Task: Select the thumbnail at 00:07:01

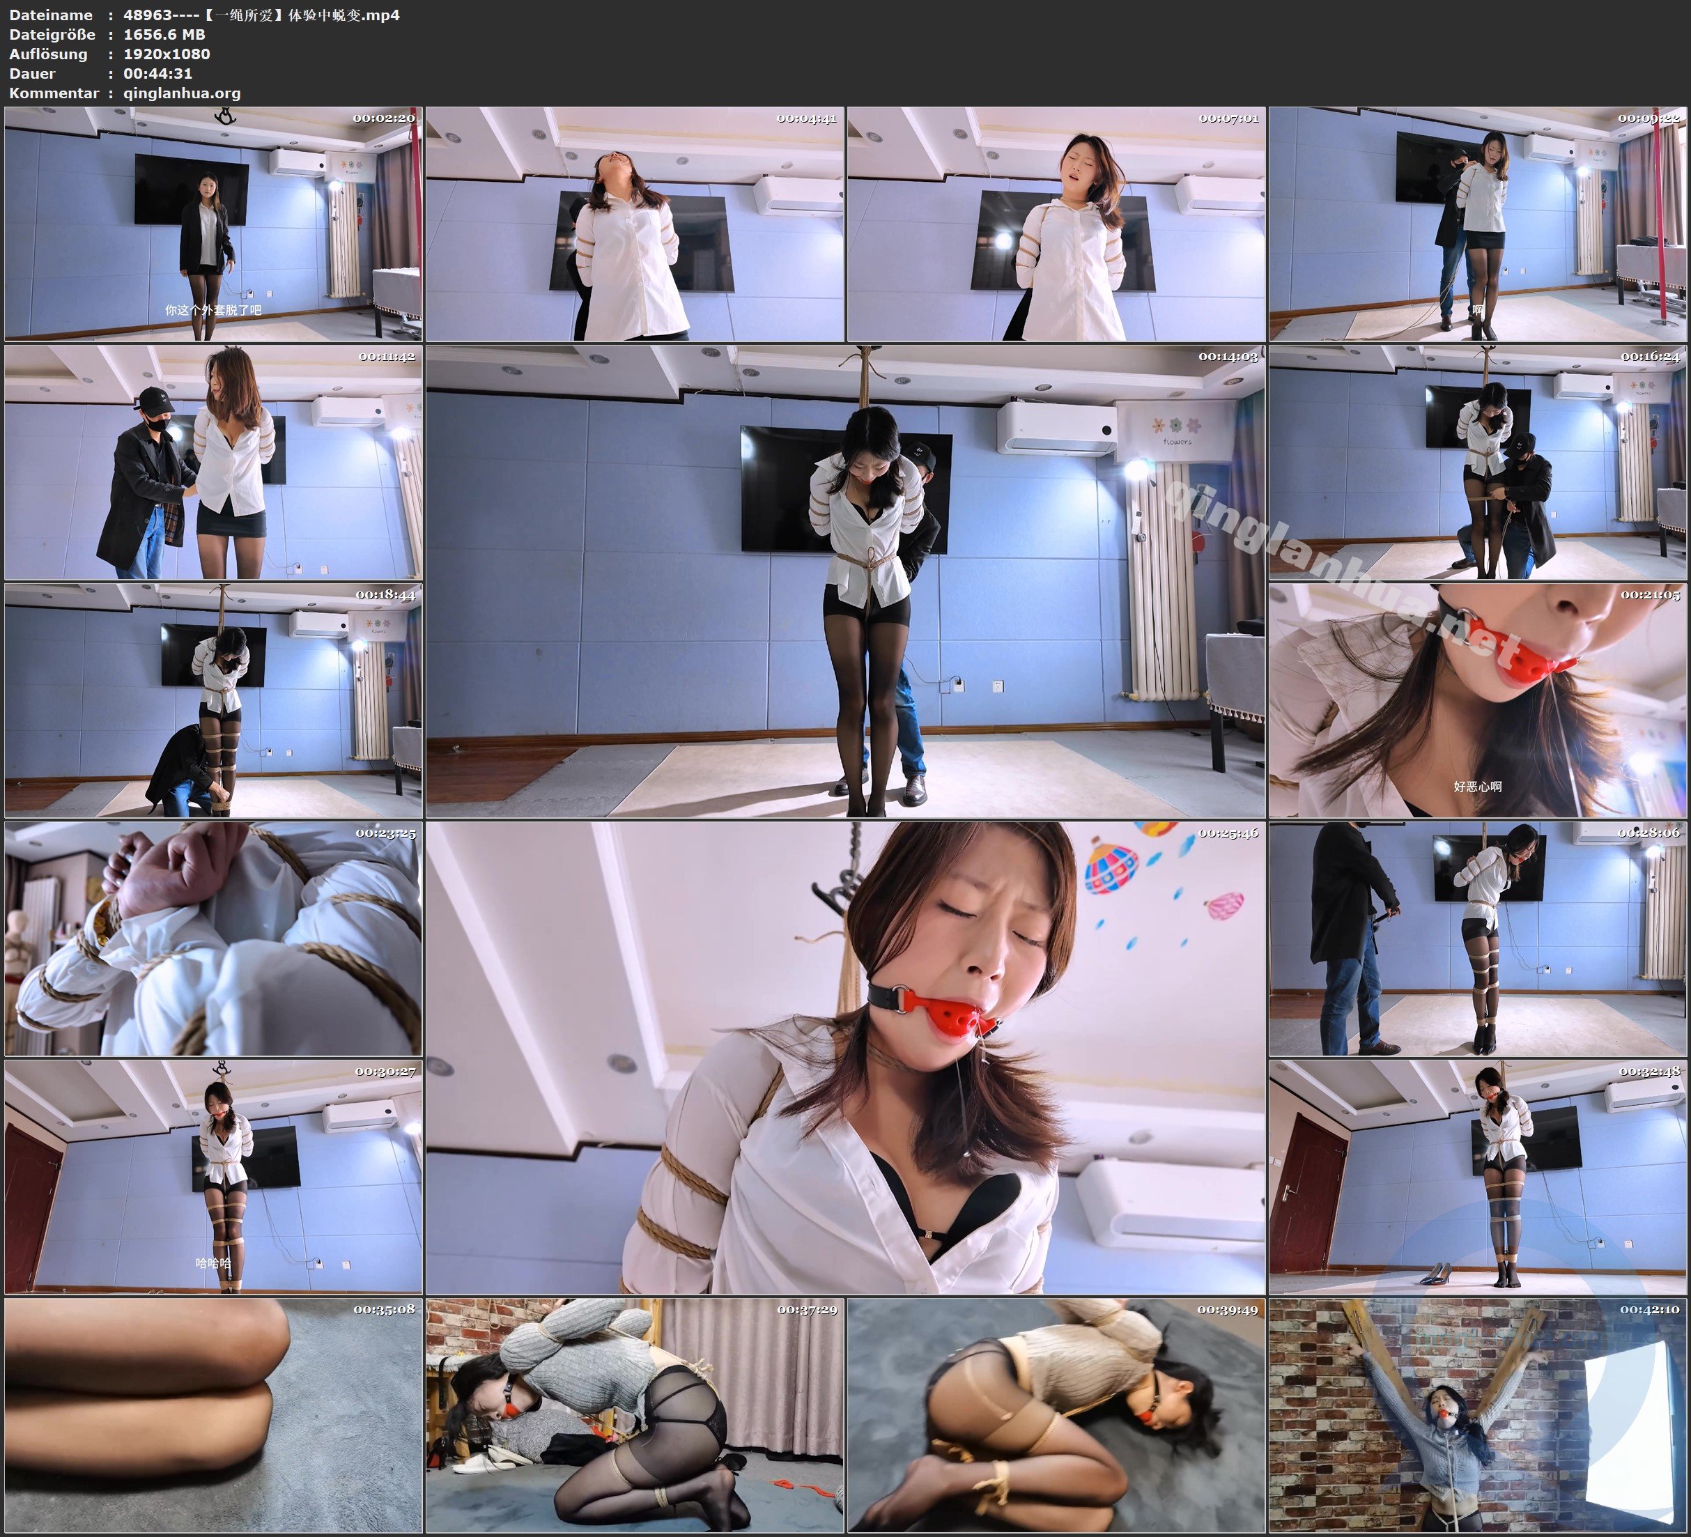Action: click(x=1056, y=223)
